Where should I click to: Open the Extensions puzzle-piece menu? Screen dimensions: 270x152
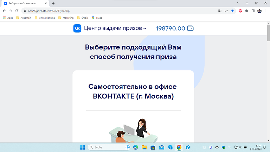tap(247, 11)
